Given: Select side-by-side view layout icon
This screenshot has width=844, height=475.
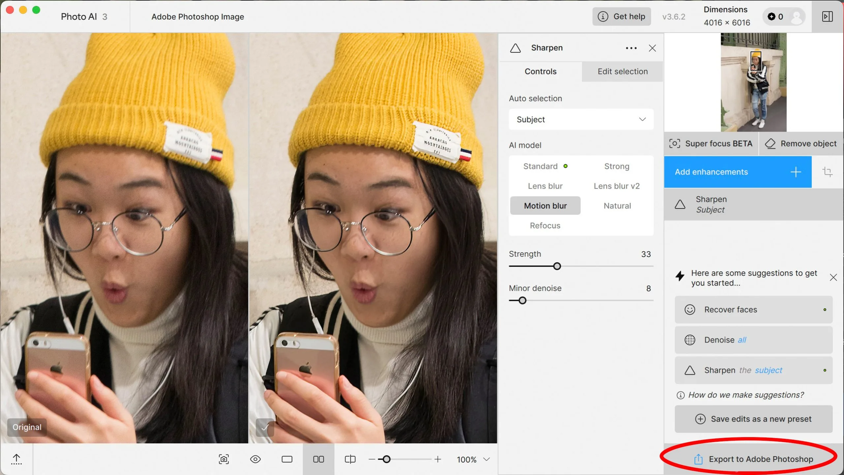Looking at the screenshot, I should pyautogui.click(x=318, y=459).
